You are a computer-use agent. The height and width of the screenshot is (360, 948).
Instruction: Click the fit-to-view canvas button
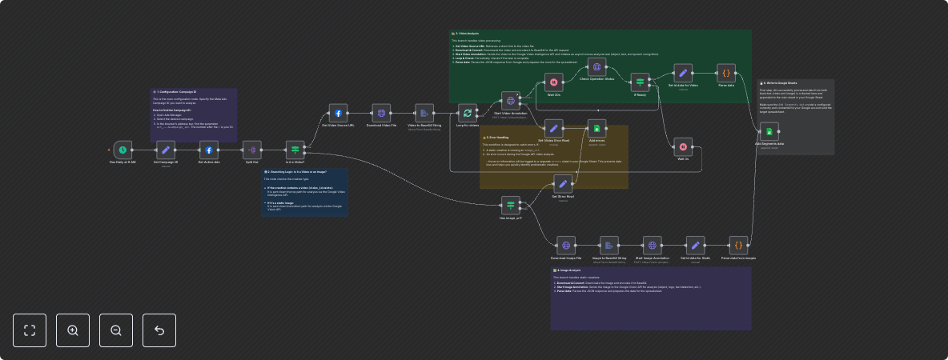30,330
